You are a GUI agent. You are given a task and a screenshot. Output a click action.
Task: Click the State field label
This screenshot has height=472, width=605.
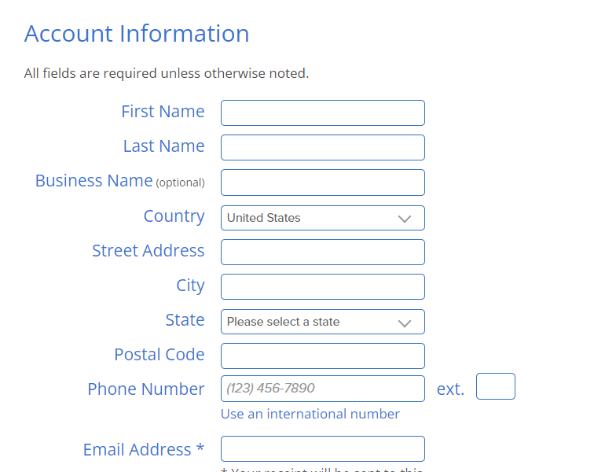(185, 320)
